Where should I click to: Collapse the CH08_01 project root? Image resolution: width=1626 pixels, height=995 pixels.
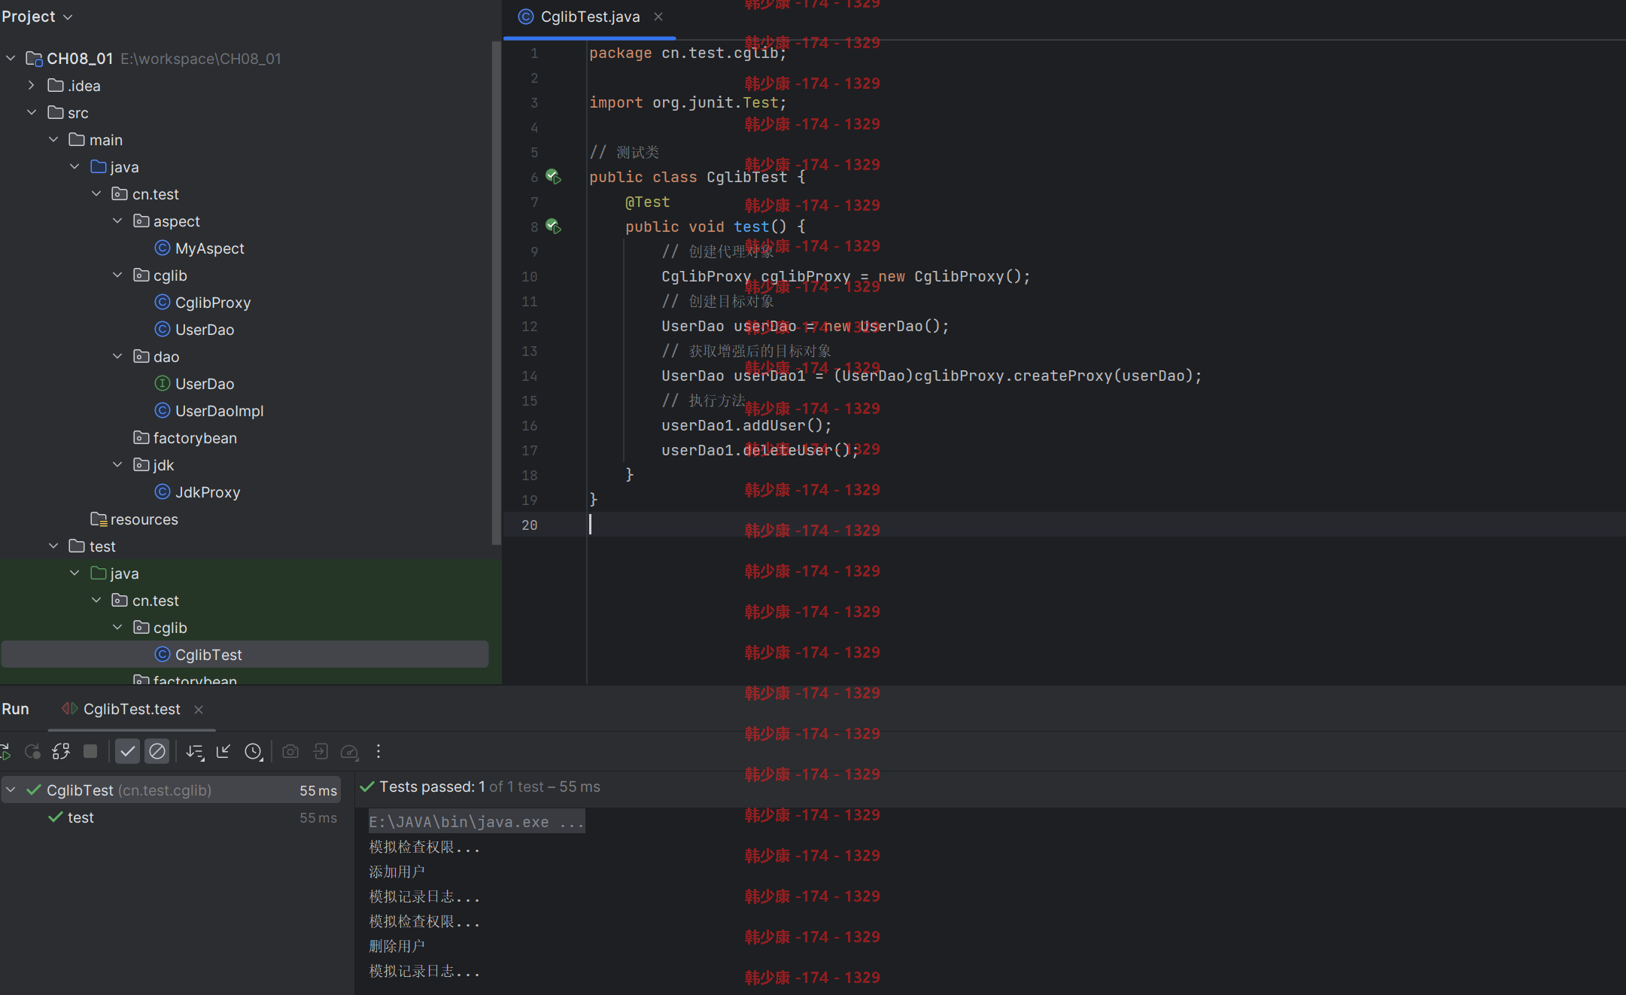click(x=11, y=58)
